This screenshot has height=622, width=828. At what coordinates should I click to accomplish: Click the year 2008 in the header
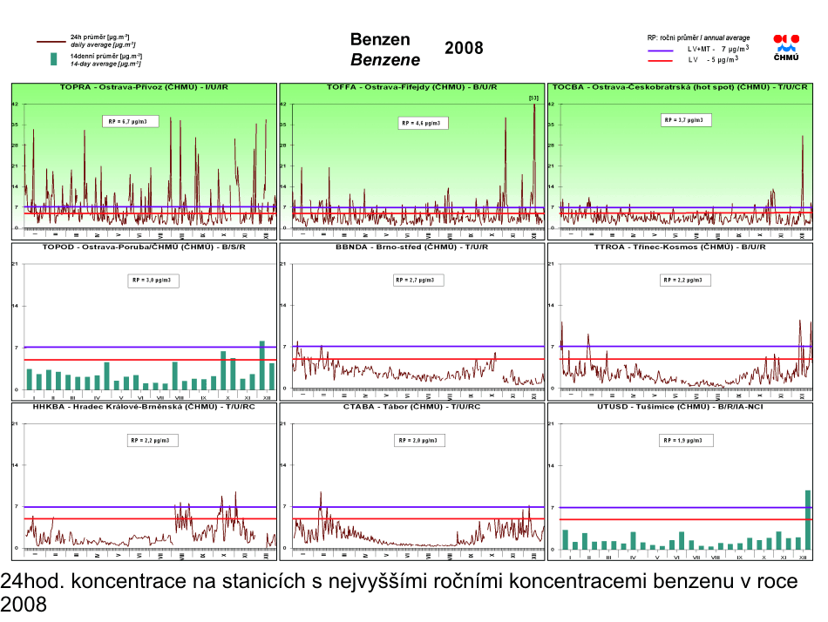[x=464, y=49]
